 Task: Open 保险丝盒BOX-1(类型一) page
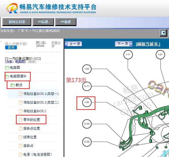(41, 94)
